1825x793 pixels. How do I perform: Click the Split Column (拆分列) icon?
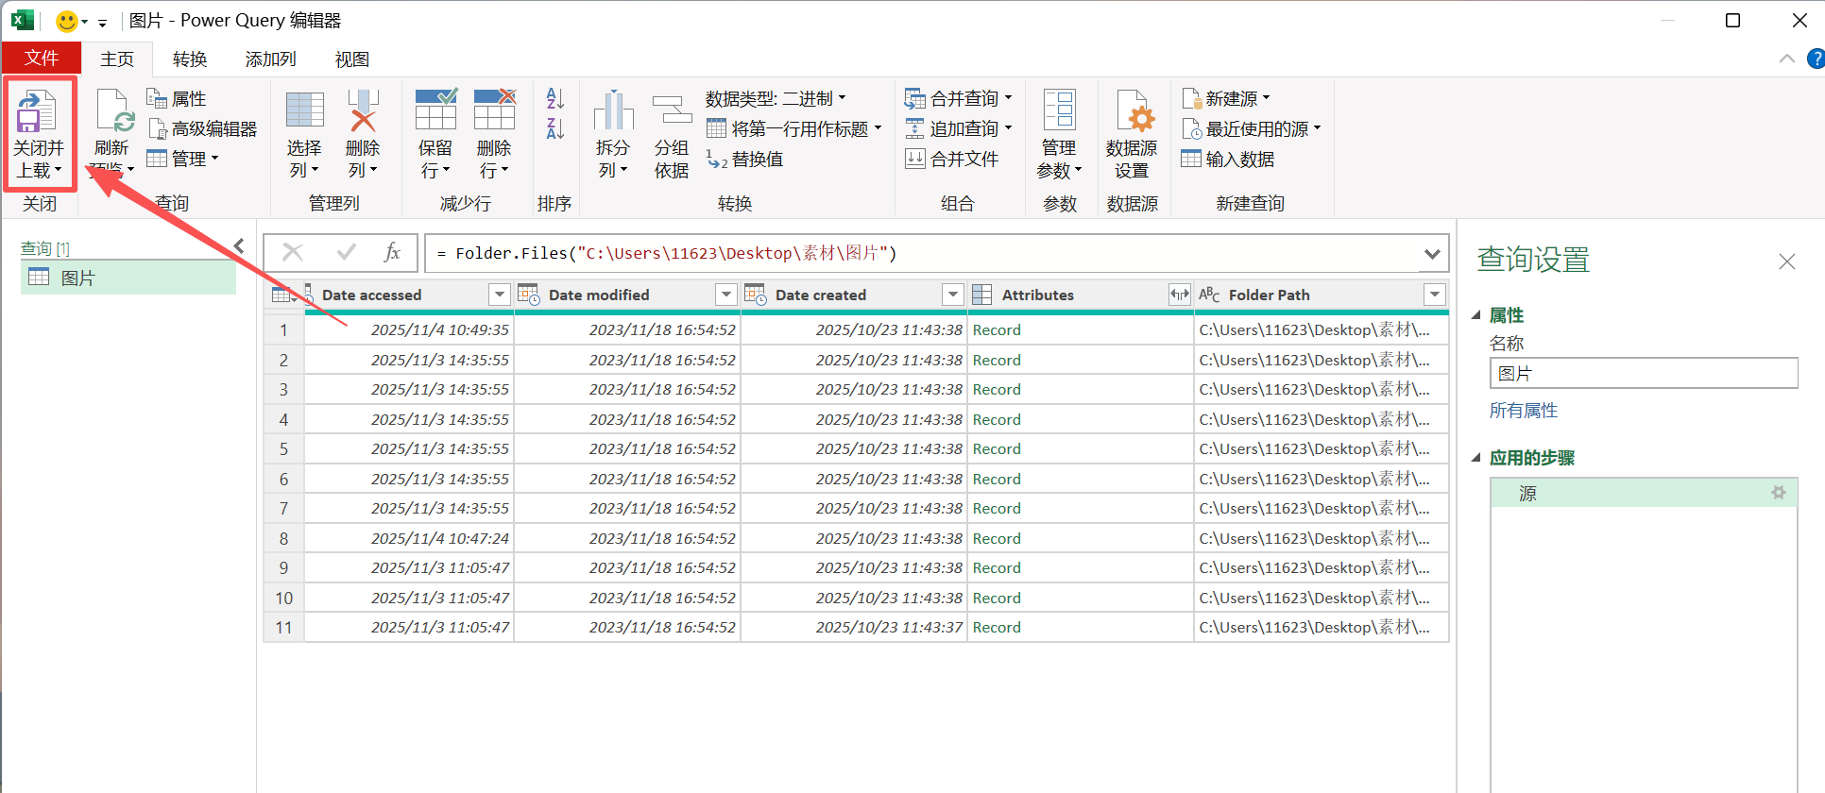[x=613, y=110]
